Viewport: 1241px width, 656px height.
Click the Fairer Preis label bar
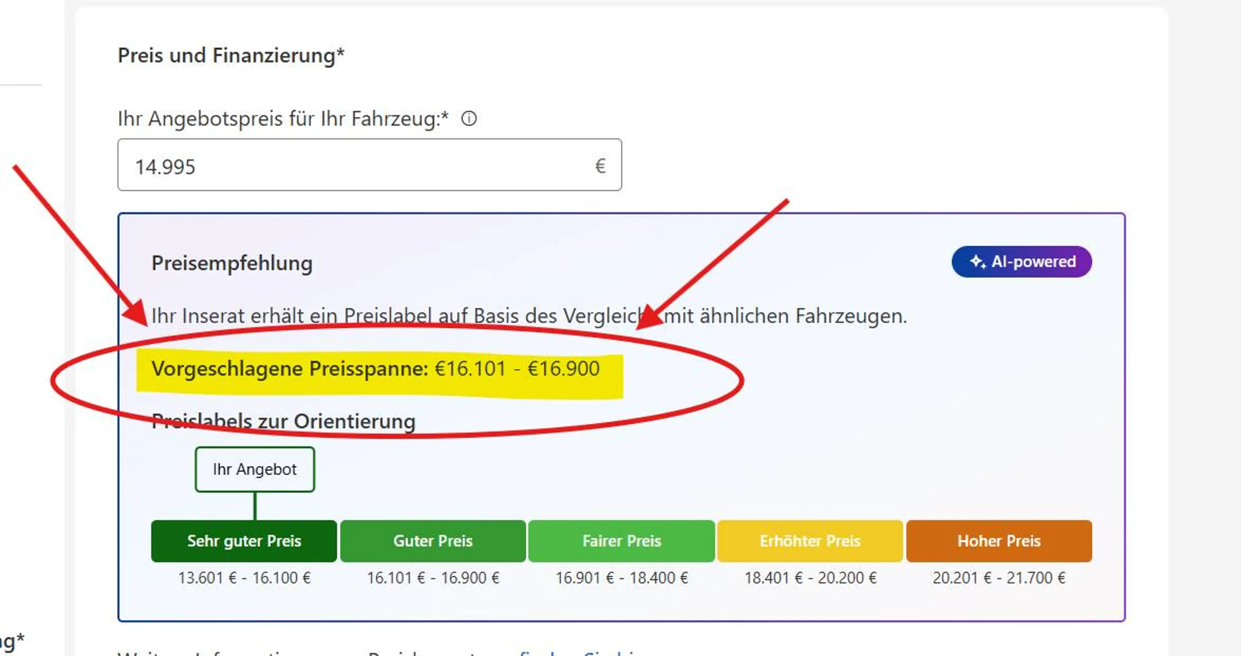point(621,541)
